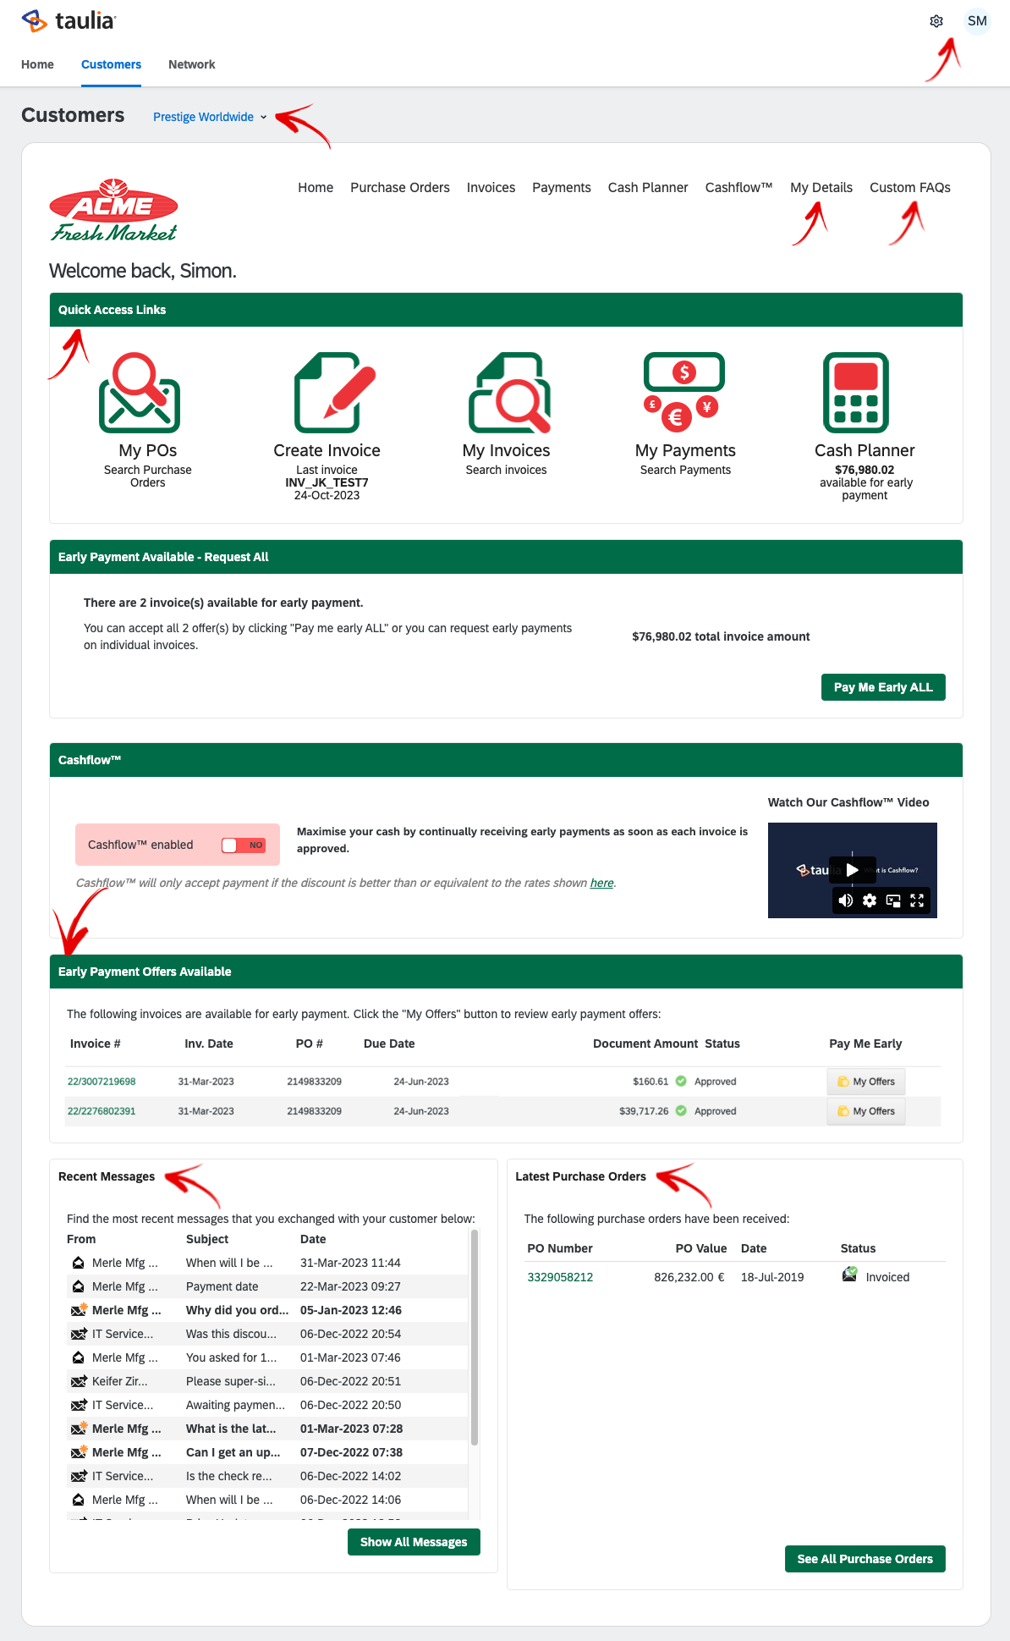Click the Taulia logo
The height and width of the screenshot is (1641, 1010).
click(x=69, y=21)
